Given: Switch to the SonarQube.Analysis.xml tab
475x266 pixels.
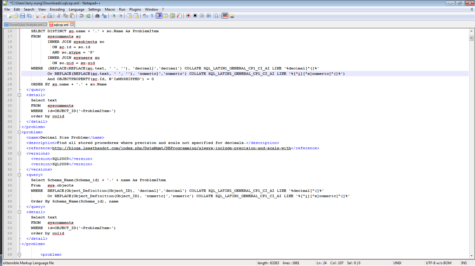Looking at the screenshot, I should pos(25,25).
